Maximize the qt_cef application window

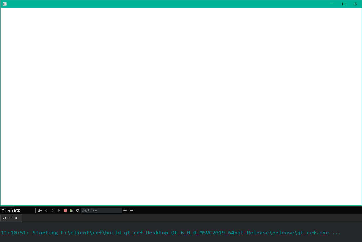tap(343, 4)
